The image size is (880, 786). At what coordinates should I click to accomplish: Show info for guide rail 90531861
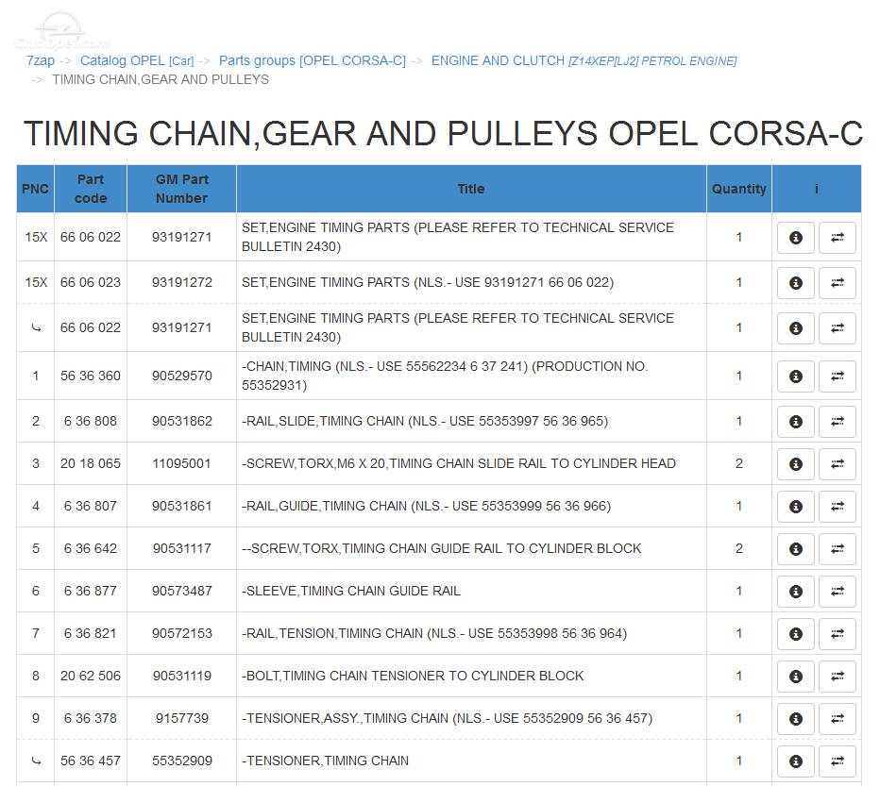(x=795, y=506)
